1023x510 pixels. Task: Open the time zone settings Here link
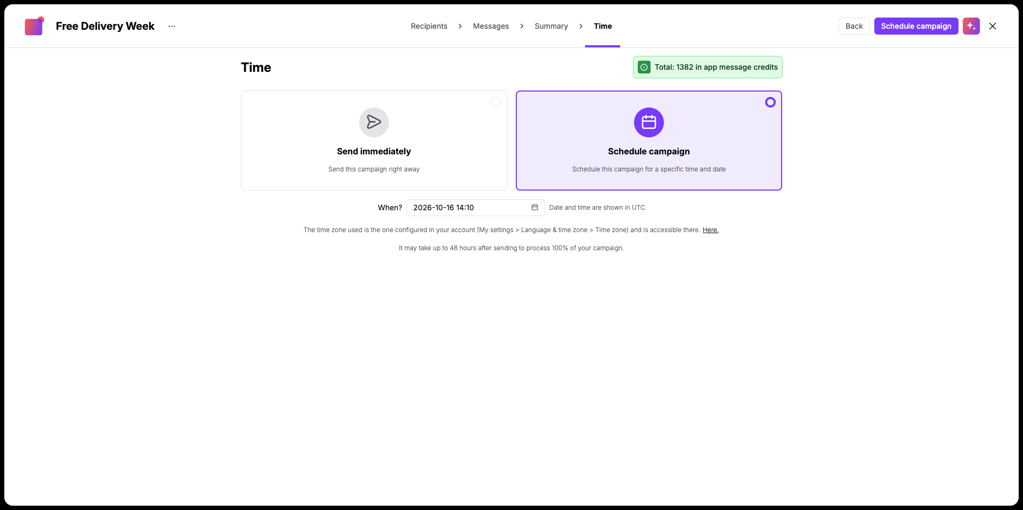coord(710,230)
